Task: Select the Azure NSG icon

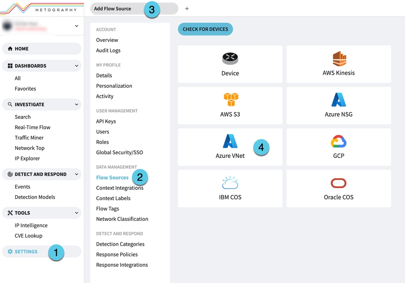Action: pos(338,100)
